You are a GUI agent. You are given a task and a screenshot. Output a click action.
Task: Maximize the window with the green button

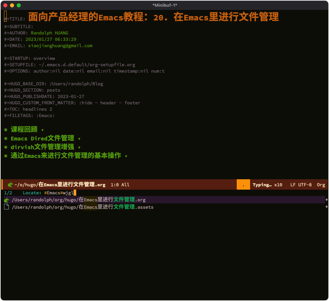[19, 5]
